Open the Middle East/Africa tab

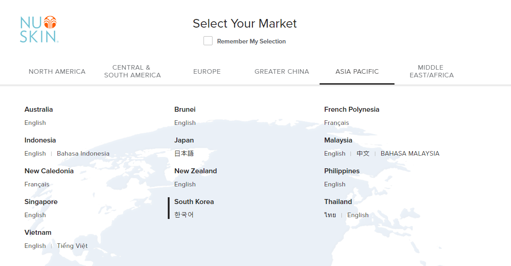pyautogui.click(x=431, y=71)
